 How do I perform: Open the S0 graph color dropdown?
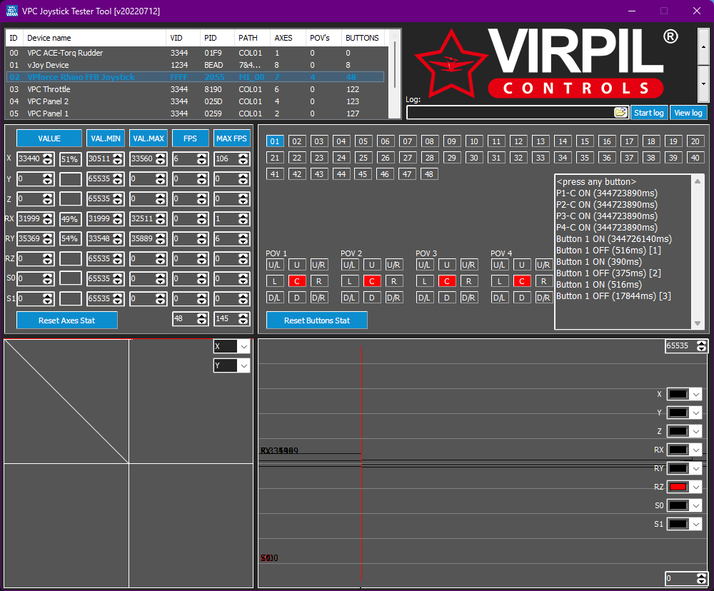pyautogui.click(x=695, y=505)
